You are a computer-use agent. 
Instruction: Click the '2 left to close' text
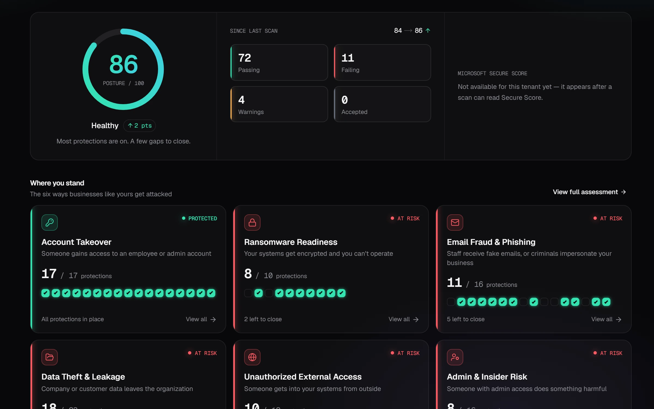click(x=263, y=319)
